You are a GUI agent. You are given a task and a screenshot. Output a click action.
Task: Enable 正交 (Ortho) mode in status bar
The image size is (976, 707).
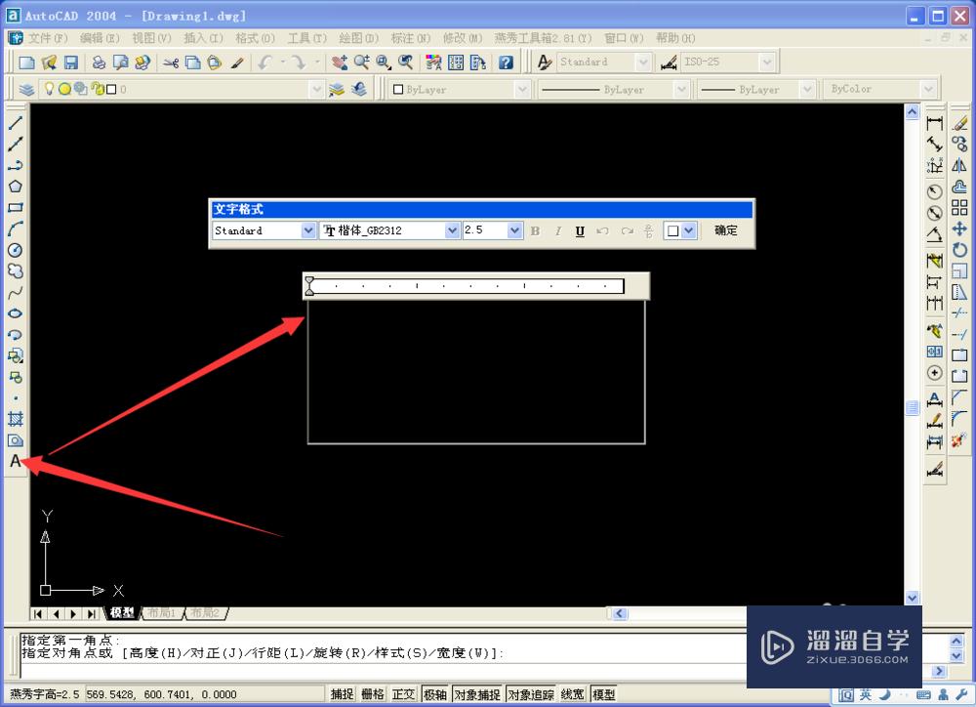click(402, 693)
